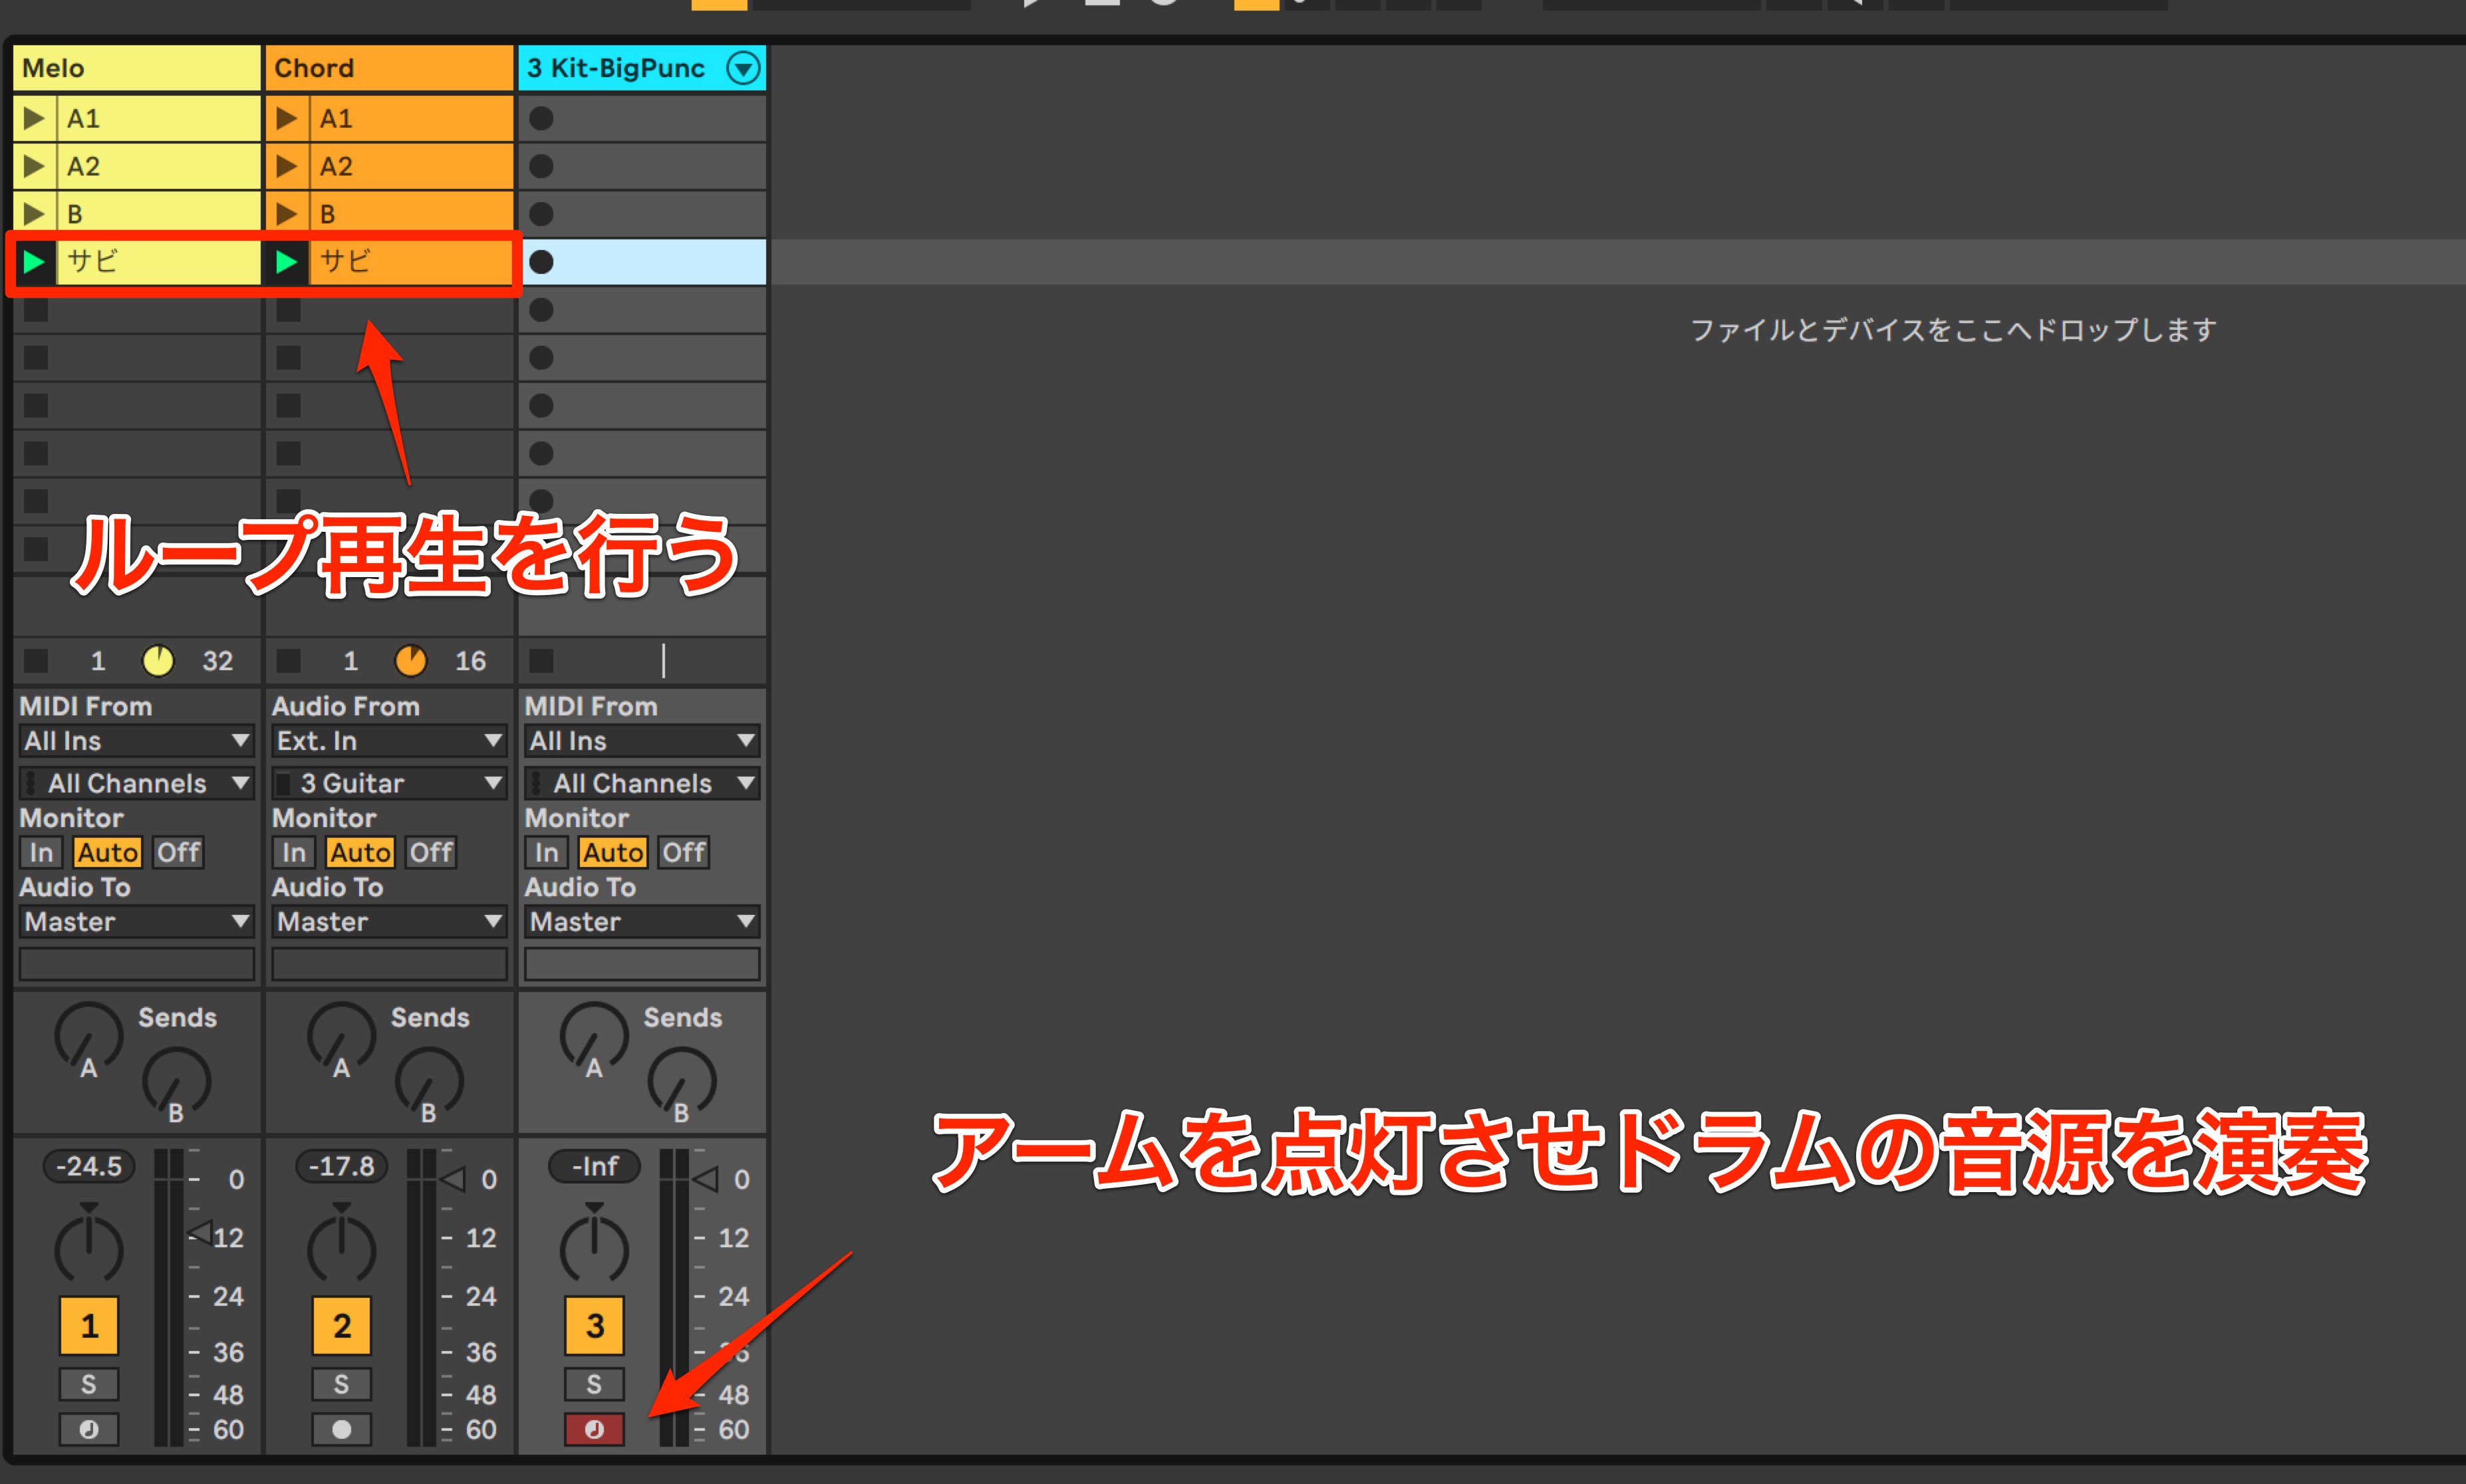Viewport: 2466px width, 1484px height.
Task: Set Kit-BigPunc monitor to Off
Action: 684,853
